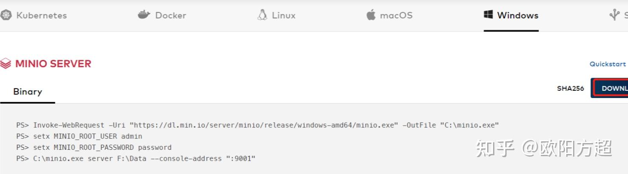Click the cut-off icon right of Windows
The height and width of the screenshot is (174, 628).
click(614, 15)
